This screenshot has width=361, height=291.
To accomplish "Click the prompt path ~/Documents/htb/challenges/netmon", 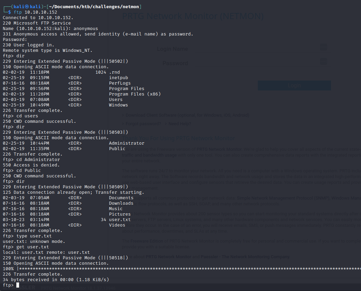I will (x=94, y=7).
